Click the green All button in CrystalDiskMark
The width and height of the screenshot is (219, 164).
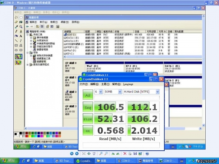pyautogui.click(x=88, y=95)
